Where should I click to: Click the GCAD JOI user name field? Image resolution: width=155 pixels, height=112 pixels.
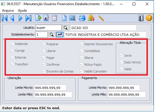(104, 28)
